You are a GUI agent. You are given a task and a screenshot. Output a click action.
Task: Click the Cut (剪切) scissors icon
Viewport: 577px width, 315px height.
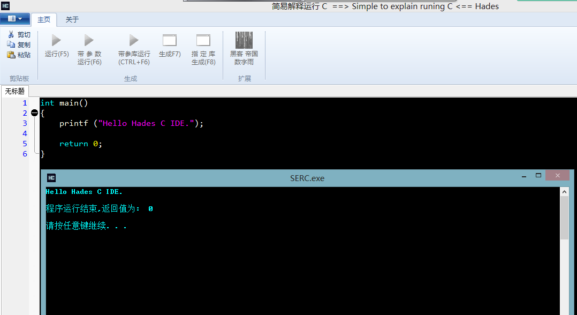click(11, 34)
